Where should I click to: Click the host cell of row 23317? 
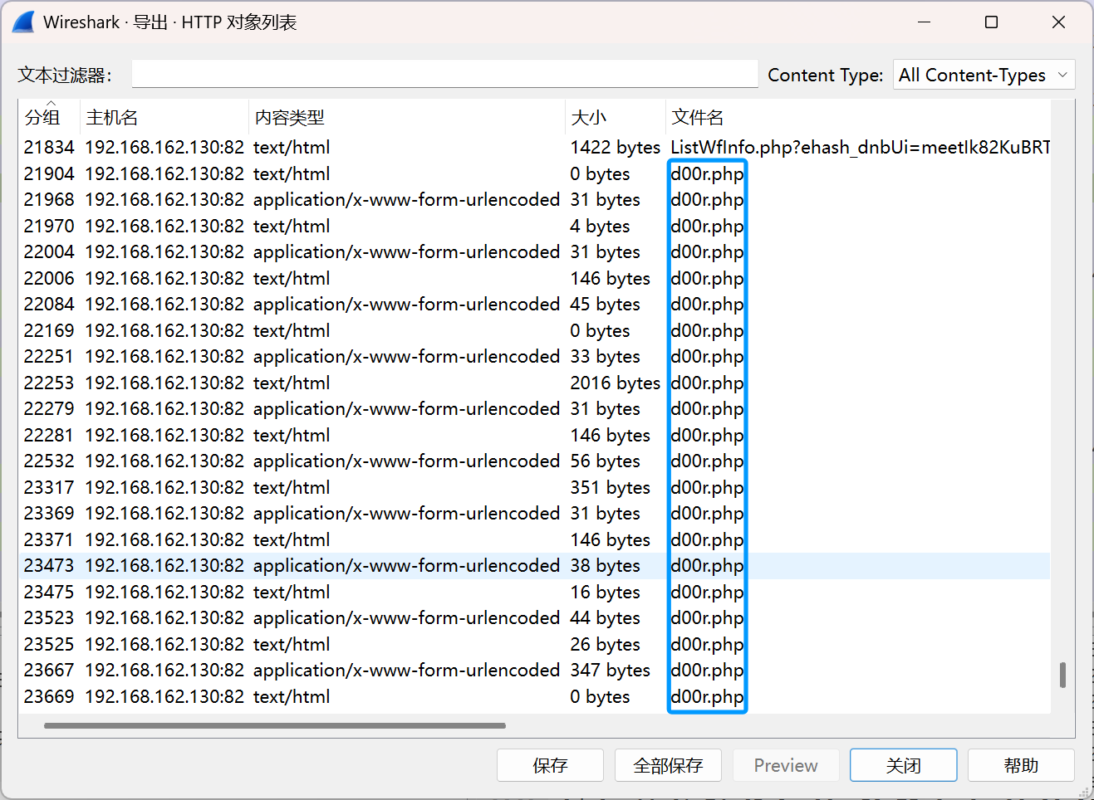(164, 487)
